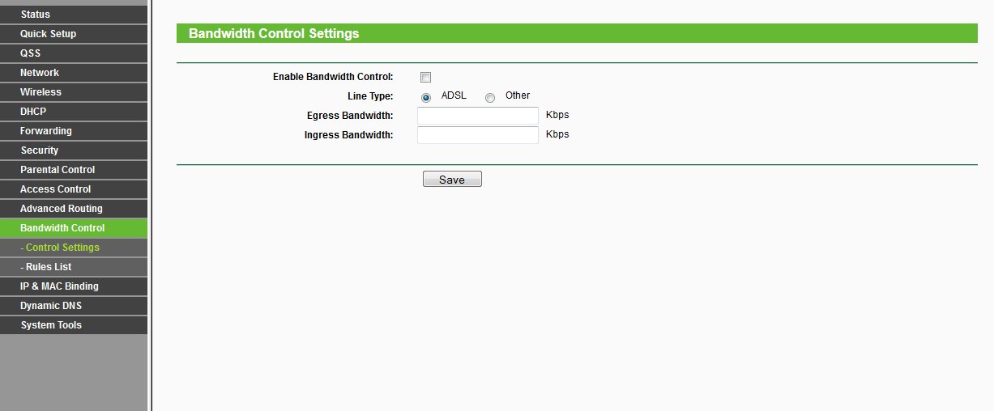Go to Quick Setup in sidebar
994x411 pixels.
[x=49, y=34]
